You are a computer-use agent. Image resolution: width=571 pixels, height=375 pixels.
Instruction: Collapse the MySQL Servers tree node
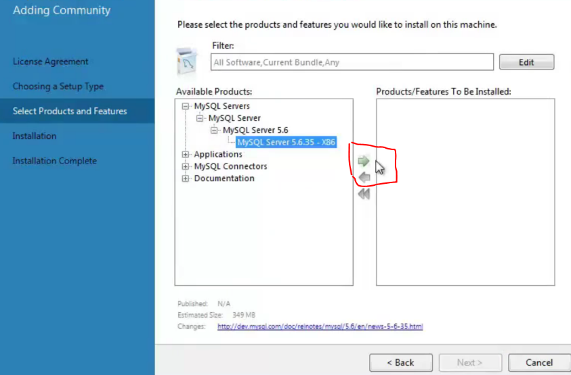[x=186, y=106]
